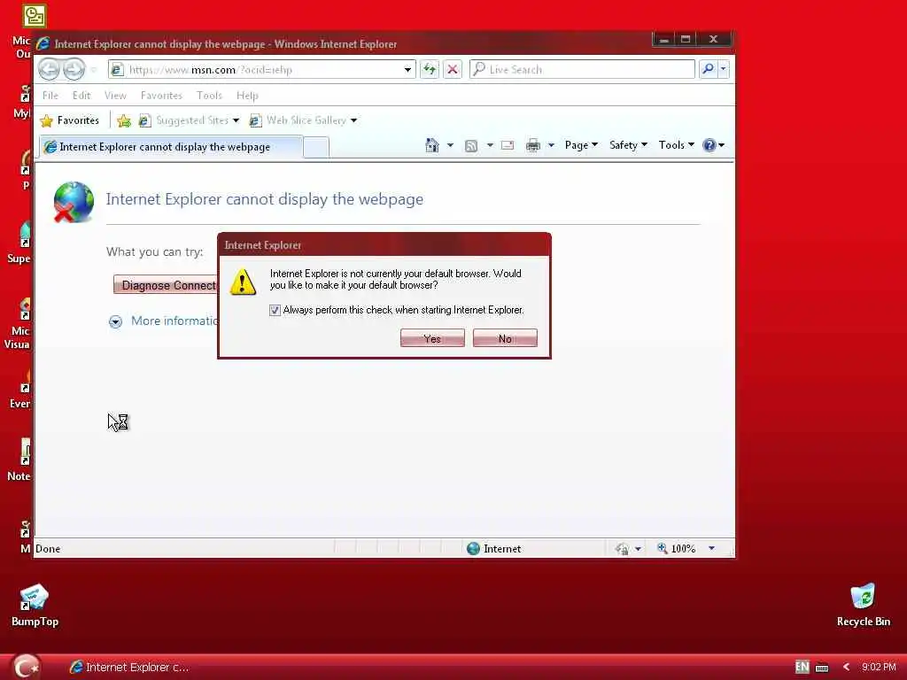
Task: Open protected mode status dropdown arrow
Action: [638, 549]
